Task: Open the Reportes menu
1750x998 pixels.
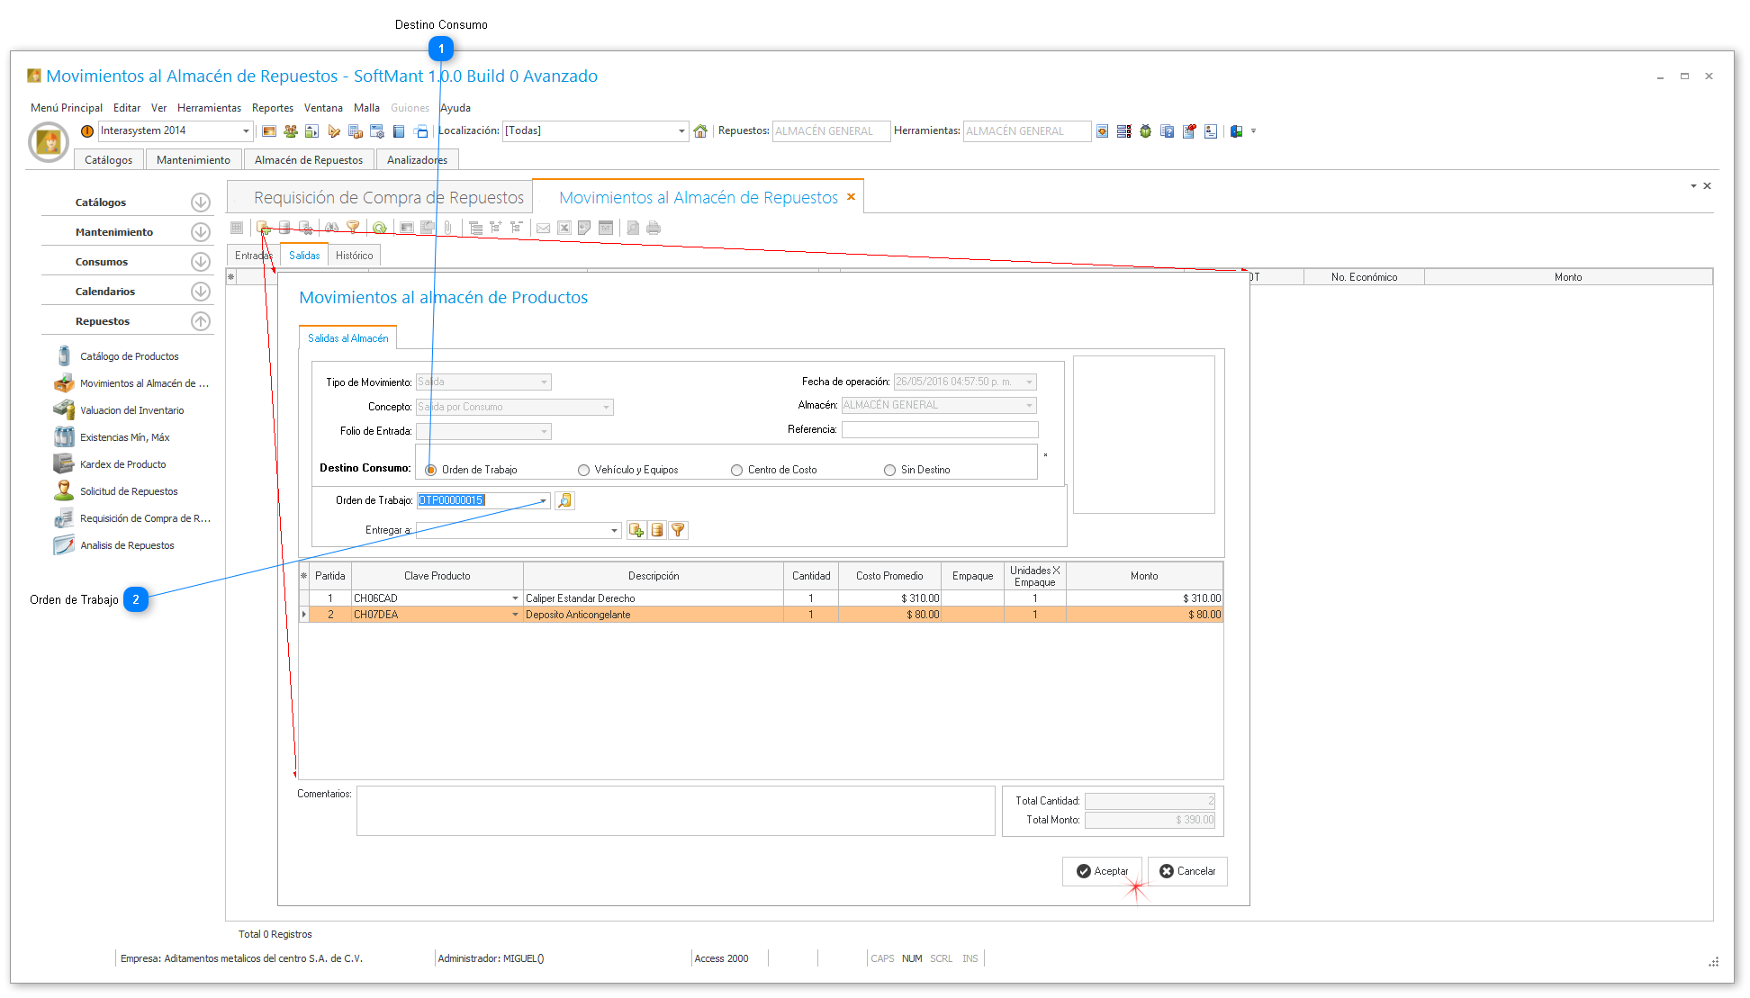Action: pyautogui.click(x=272, y=108)
